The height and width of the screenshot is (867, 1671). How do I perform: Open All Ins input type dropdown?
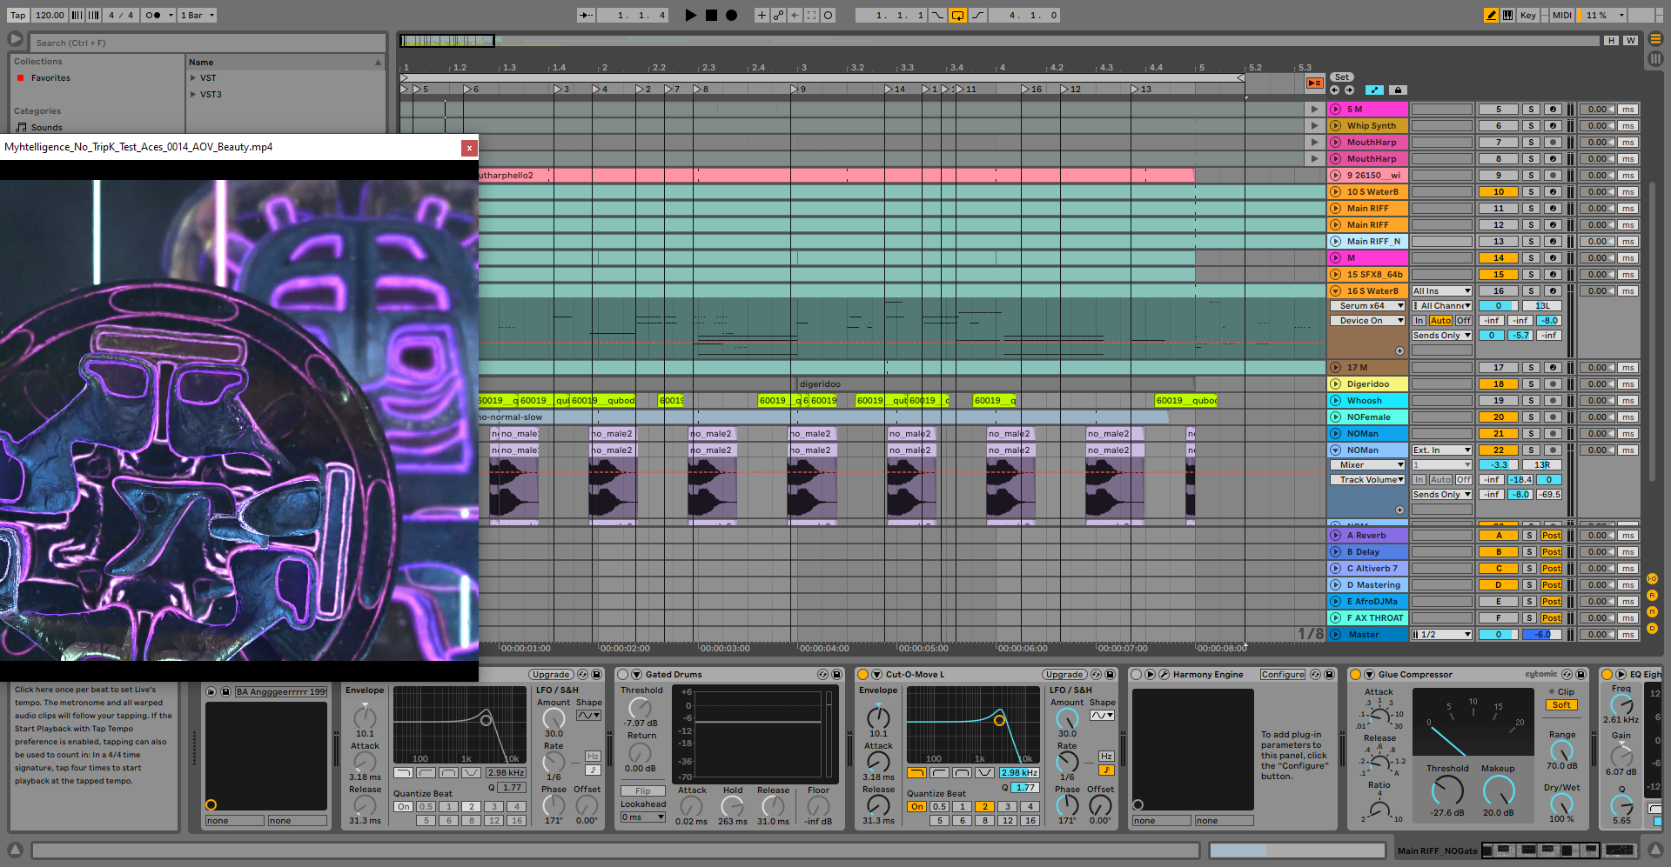click(1441, 291)
